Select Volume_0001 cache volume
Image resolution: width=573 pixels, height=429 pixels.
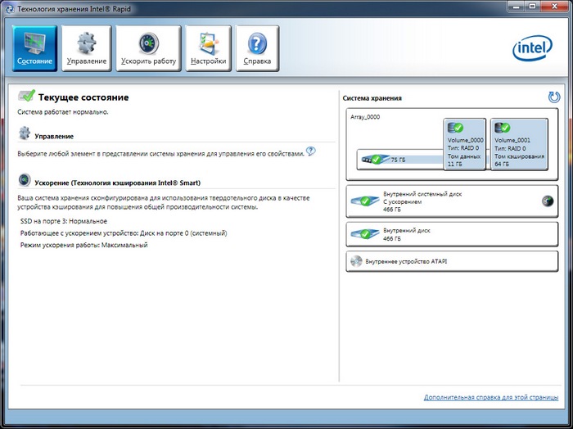coord(519,144)
